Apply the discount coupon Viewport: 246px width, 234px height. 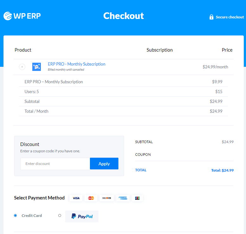(104, 164)
